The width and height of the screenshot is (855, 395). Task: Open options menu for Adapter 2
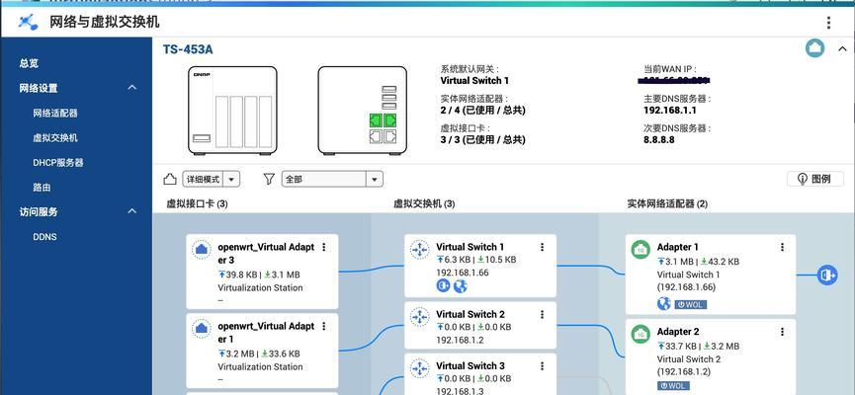coord(783,331)
